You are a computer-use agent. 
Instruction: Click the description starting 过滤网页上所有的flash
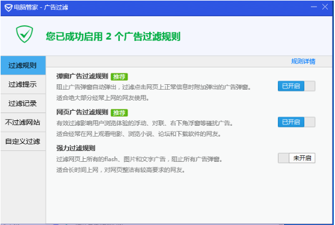[x=140, y=159]
